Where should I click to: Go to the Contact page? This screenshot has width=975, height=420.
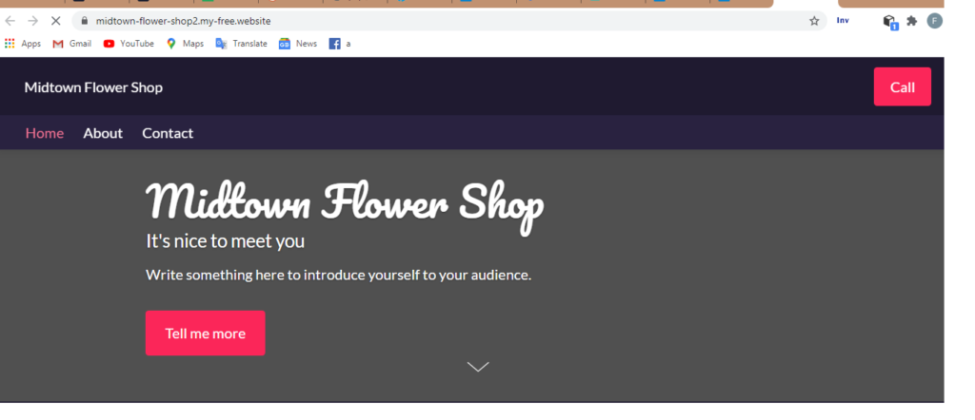tap(168, 133)
